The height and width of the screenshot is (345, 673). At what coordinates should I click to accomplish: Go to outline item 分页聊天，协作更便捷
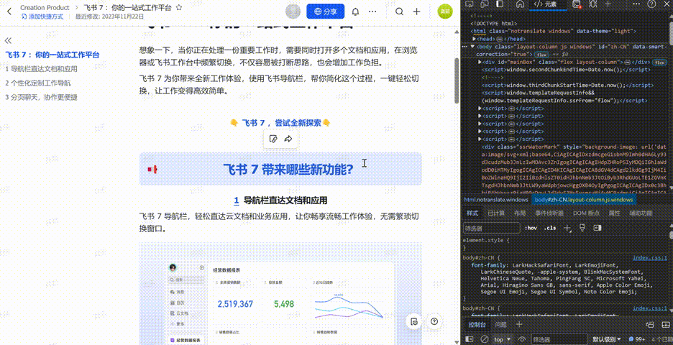(41, 97)
